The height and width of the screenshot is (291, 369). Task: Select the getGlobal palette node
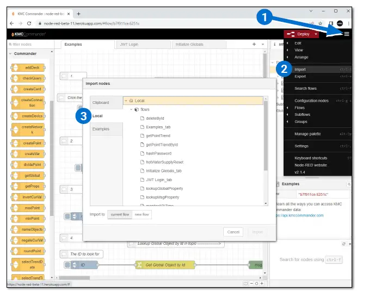(x=28, y=176)
